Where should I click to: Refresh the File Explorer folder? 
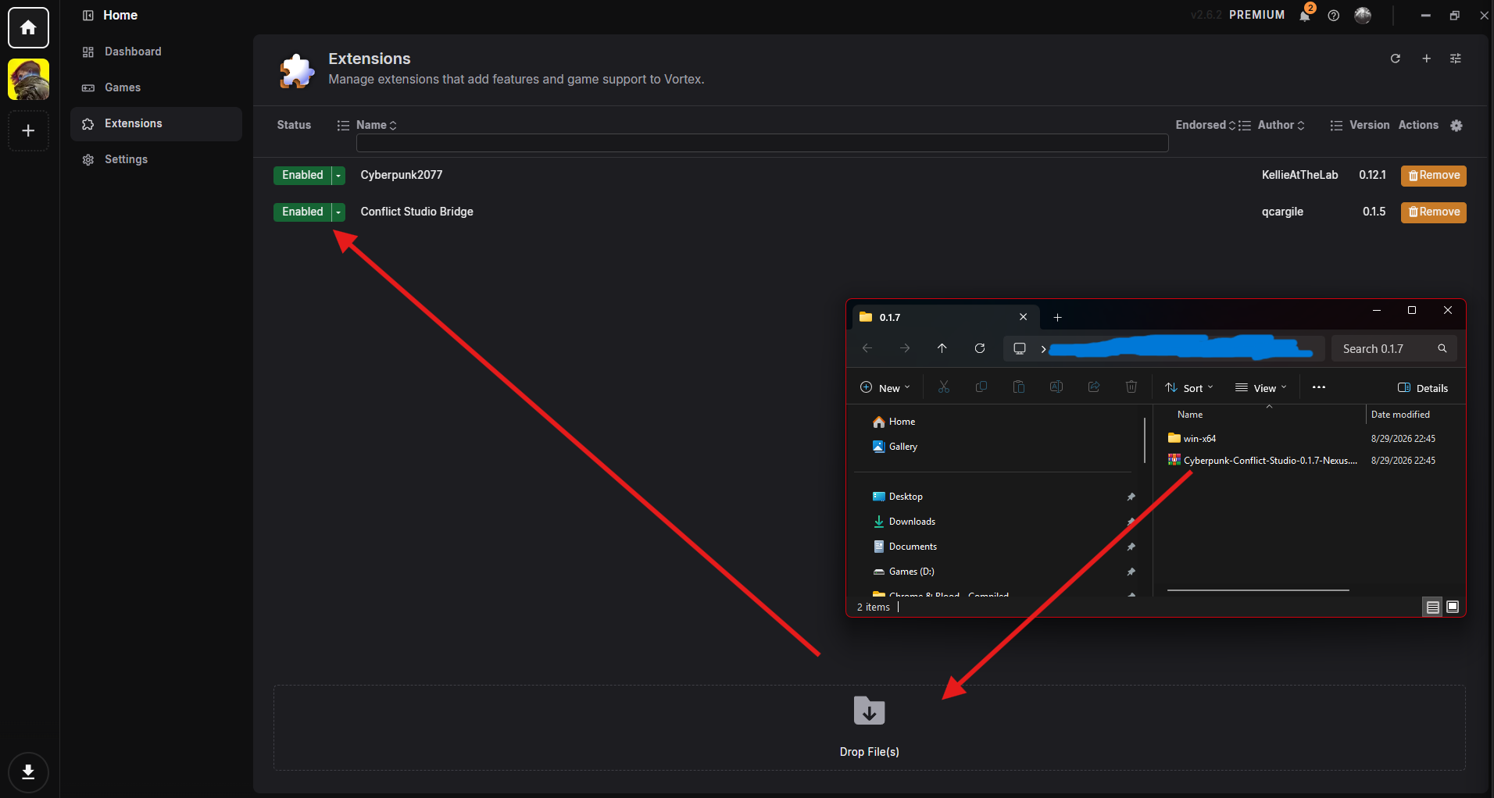tap(980, 348)
